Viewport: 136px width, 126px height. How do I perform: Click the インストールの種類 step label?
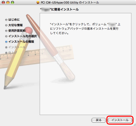pyautogui.click(x=21, y=42)
